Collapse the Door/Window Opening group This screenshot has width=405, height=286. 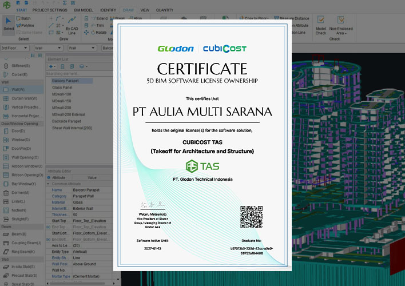click(x=22, y=124)
